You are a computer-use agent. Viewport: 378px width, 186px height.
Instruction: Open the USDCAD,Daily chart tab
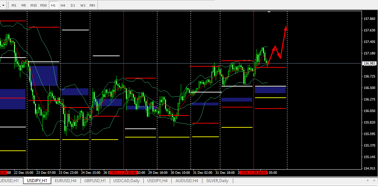tap(126, 180)
